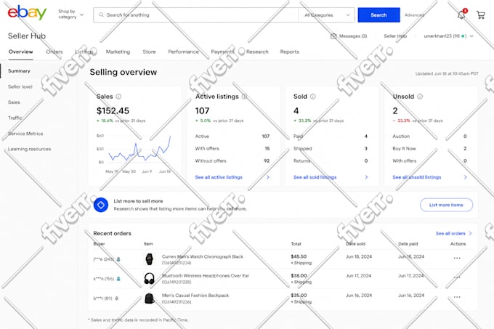
Task: Open actions menu for Backpack order
Action: click(x=457, y=297)
